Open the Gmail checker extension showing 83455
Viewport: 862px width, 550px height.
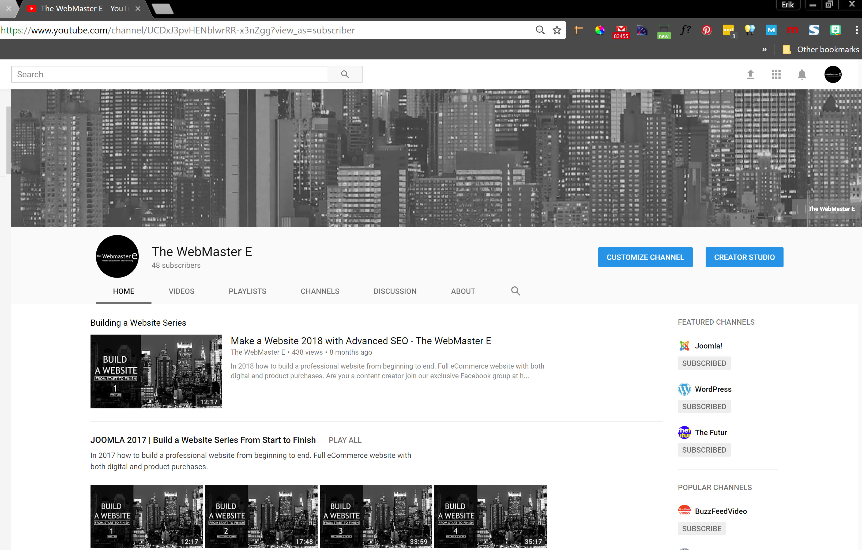[x=621, y=32]
